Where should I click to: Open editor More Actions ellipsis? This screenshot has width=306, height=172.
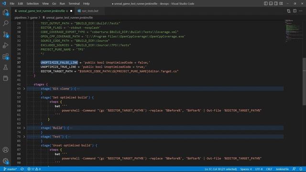click(x=301, y=11)
